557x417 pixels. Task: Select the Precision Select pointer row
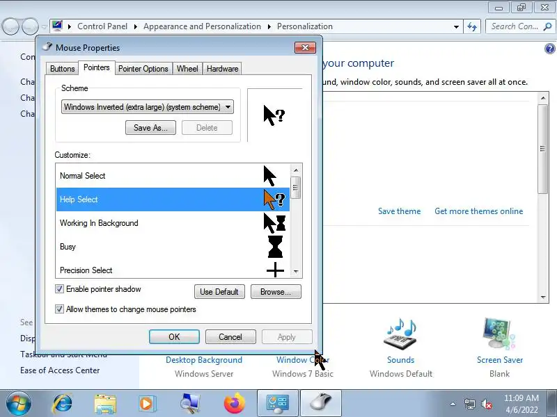(x=173, y=270)
